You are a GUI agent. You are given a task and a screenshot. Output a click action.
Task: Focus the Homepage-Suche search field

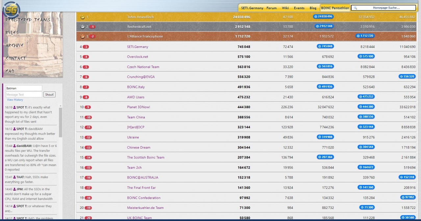[384, 8]
